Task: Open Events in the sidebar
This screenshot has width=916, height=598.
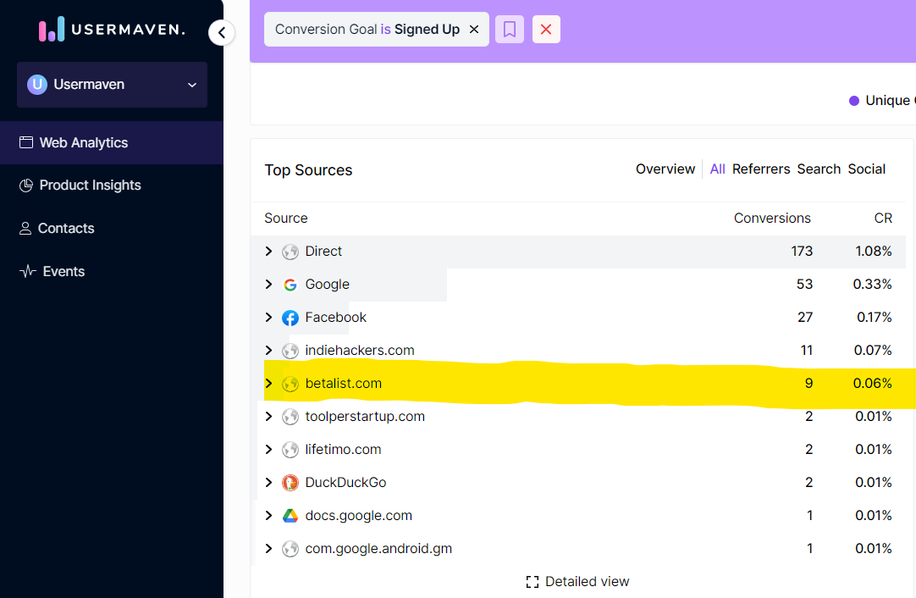Action: coord(112,272)
